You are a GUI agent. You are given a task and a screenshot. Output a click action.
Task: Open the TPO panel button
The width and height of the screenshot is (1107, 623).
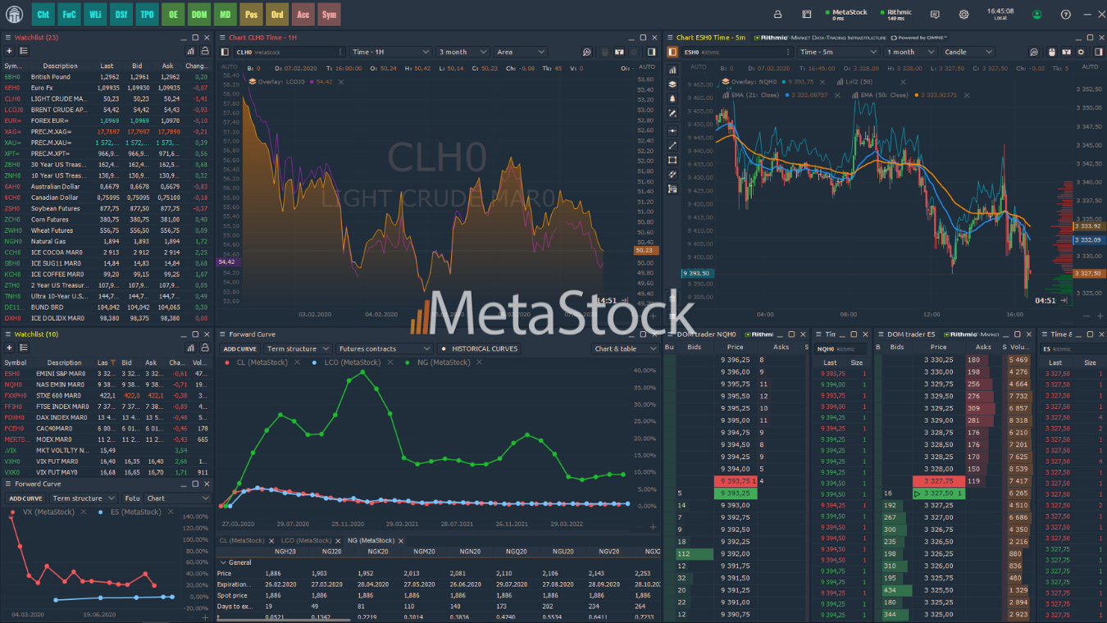tap(147, 14)
